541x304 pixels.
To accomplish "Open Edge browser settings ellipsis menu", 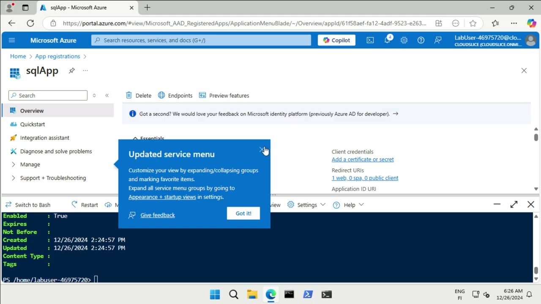I will point(514,23).
